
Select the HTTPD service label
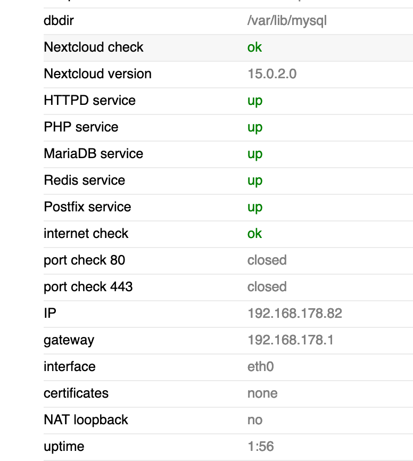(89, 101)
